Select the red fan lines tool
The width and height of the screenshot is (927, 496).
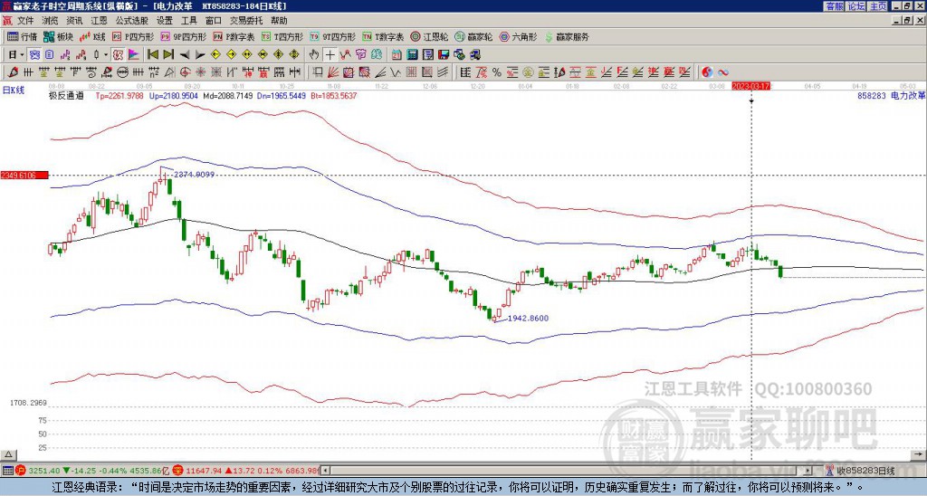pos(333,72)
